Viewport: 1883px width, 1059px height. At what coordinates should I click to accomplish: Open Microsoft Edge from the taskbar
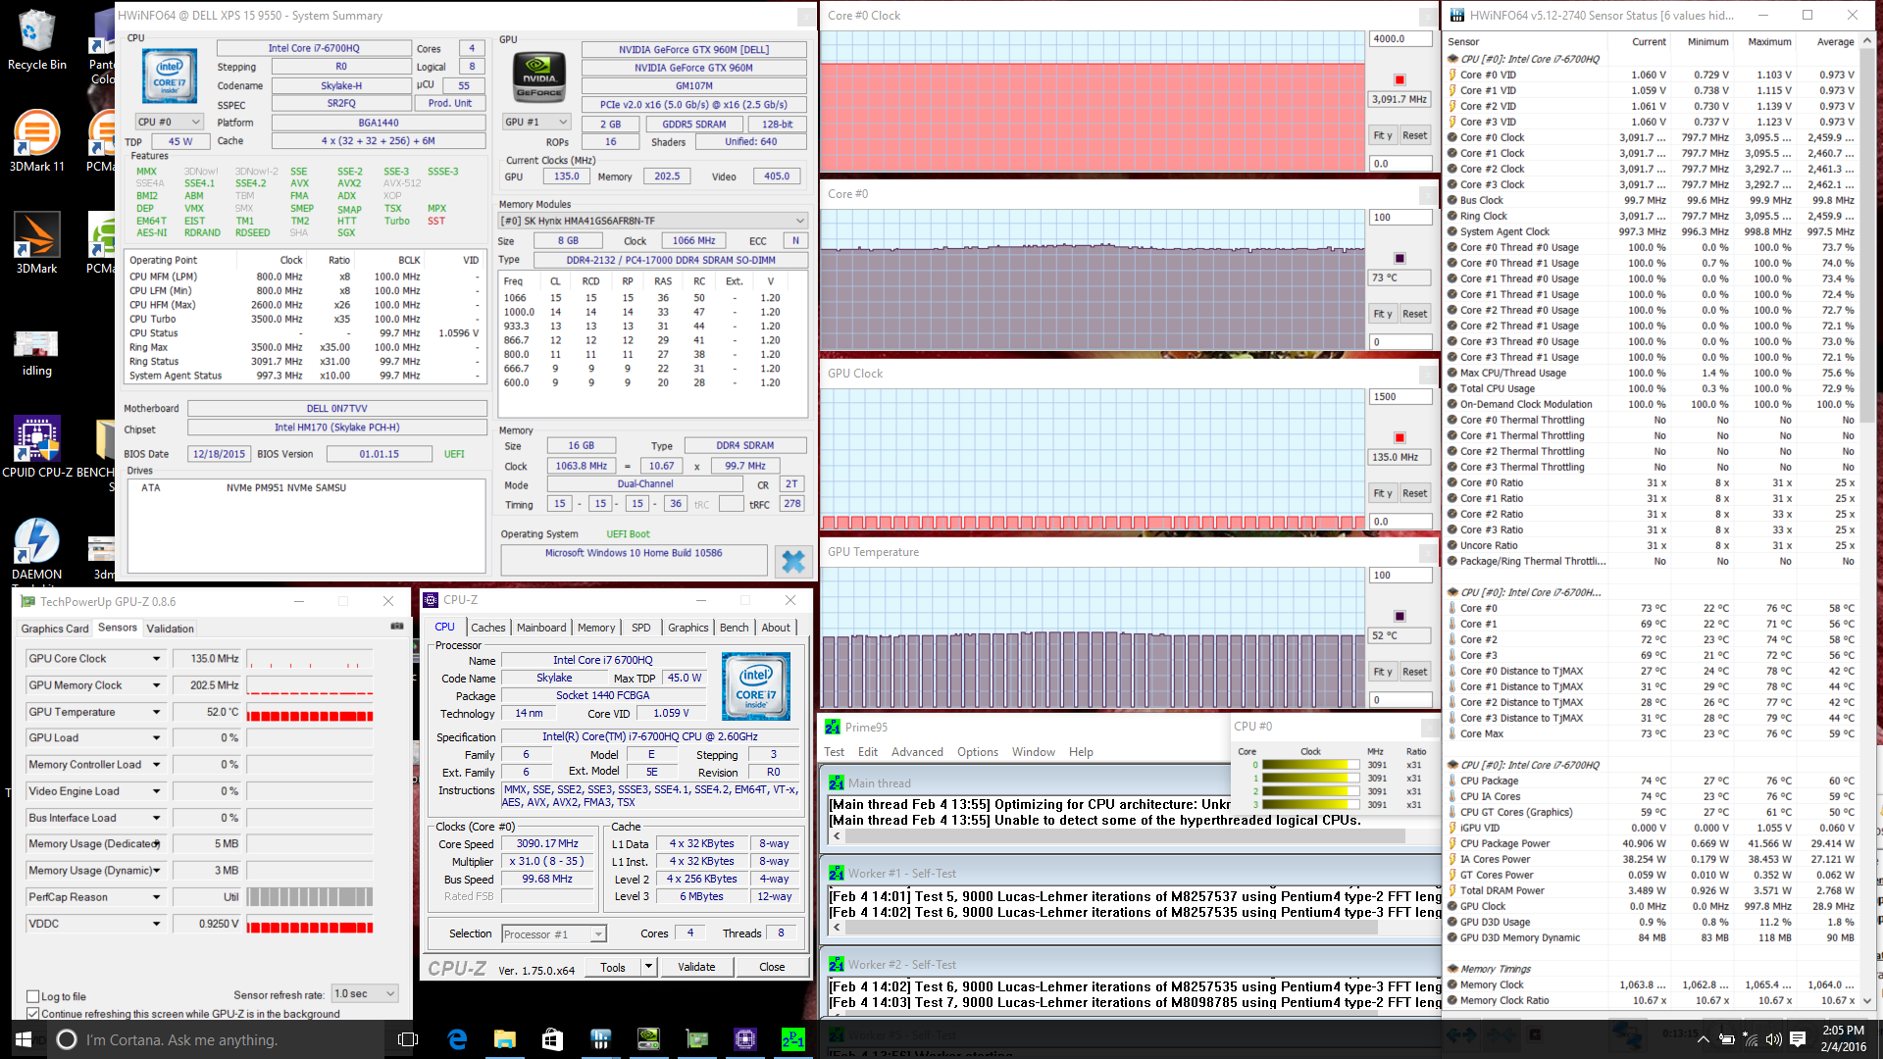[457, 1039]
